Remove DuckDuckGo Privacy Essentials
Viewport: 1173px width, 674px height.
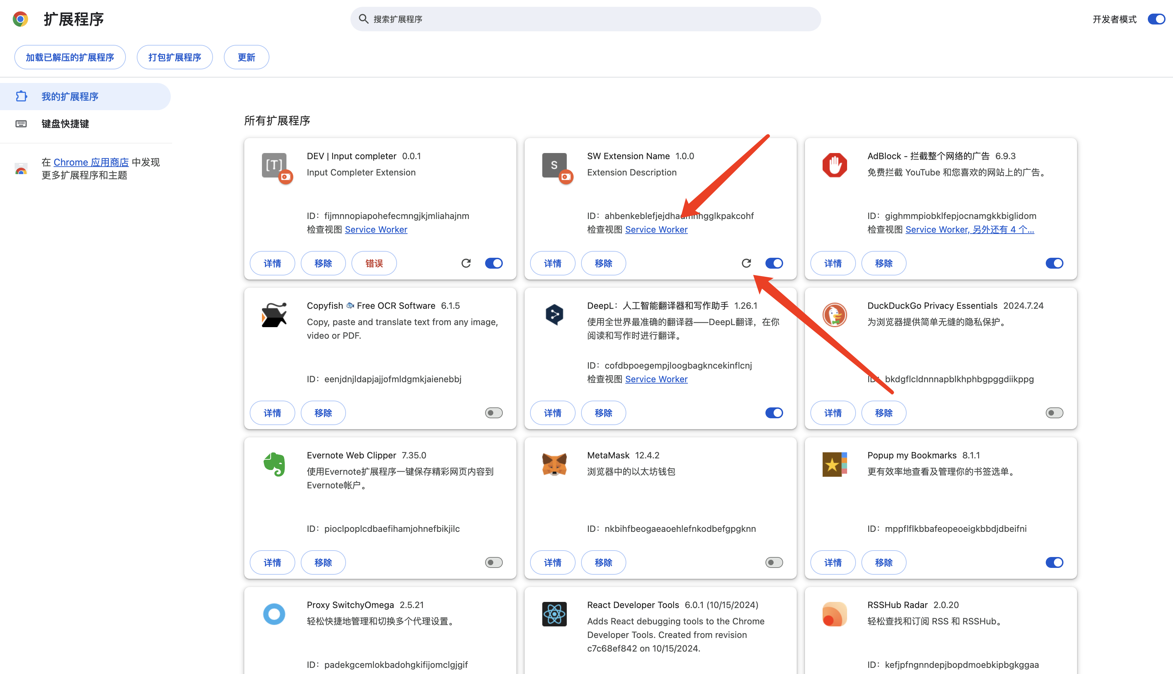pos(883,413)
